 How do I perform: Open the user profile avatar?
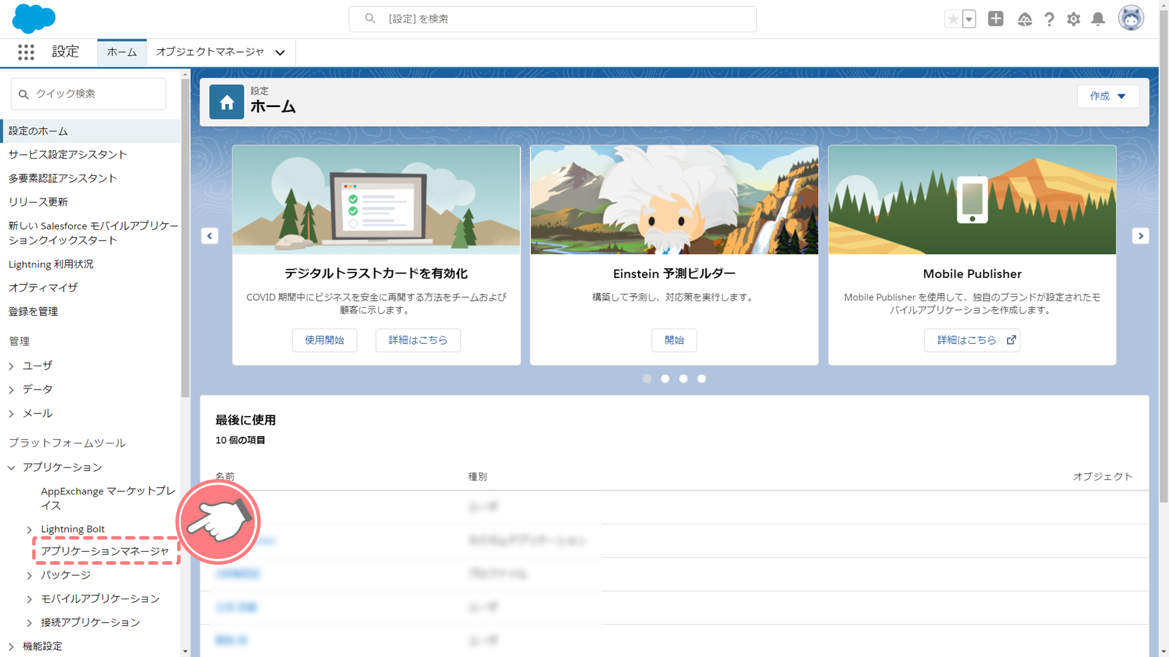tap(1131, 18)
